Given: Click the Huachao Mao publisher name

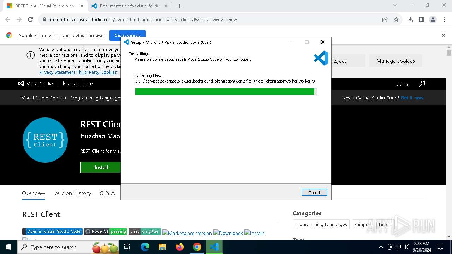Looking at the screenshot, I should click(100, 136).
